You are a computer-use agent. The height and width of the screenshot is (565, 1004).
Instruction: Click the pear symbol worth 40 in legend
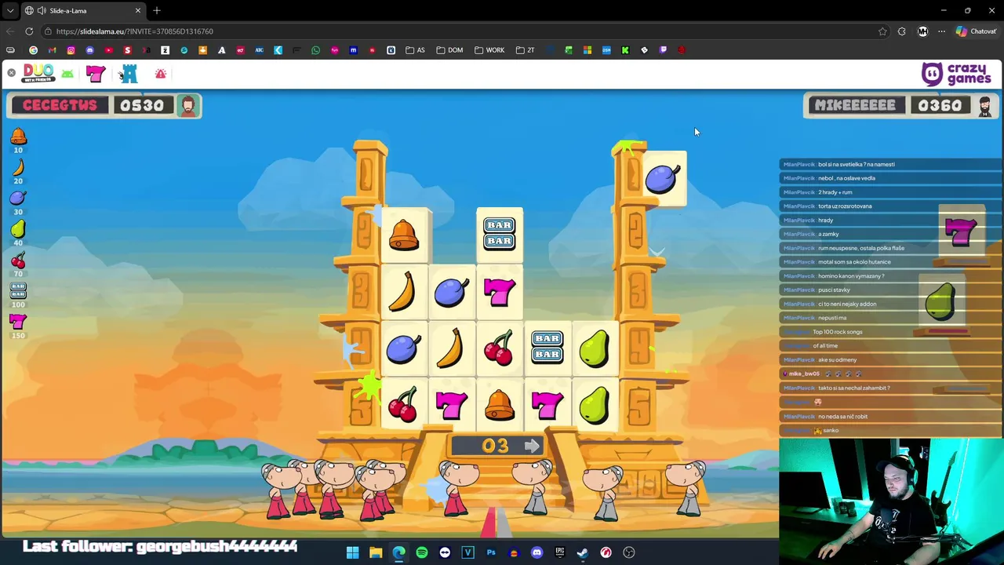18,228
